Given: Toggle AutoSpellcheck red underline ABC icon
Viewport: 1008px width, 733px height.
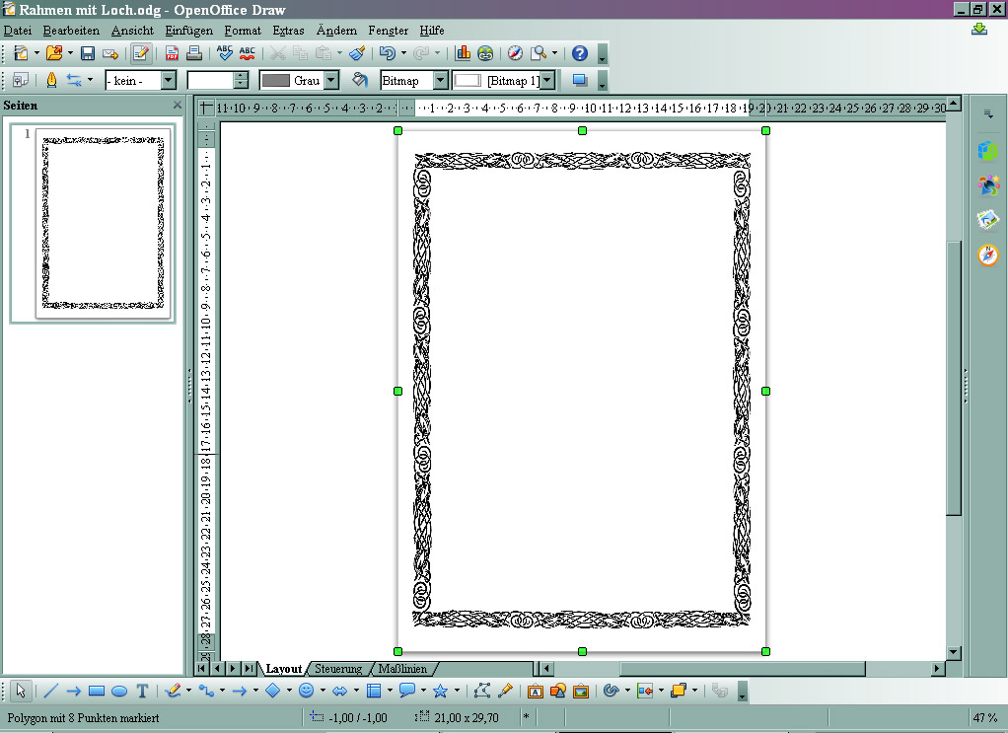Looking at the screenshot, I should [x=247, y=53].
